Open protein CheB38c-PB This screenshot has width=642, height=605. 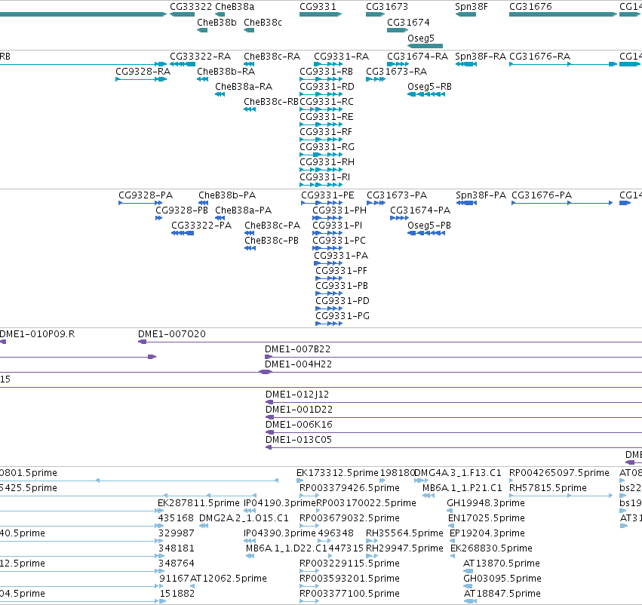pyautogui.click(x=272, y=241)
